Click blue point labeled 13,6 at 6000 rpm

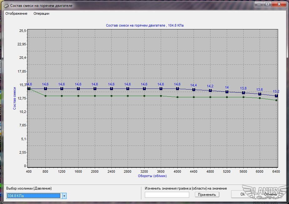coord(260,94)
